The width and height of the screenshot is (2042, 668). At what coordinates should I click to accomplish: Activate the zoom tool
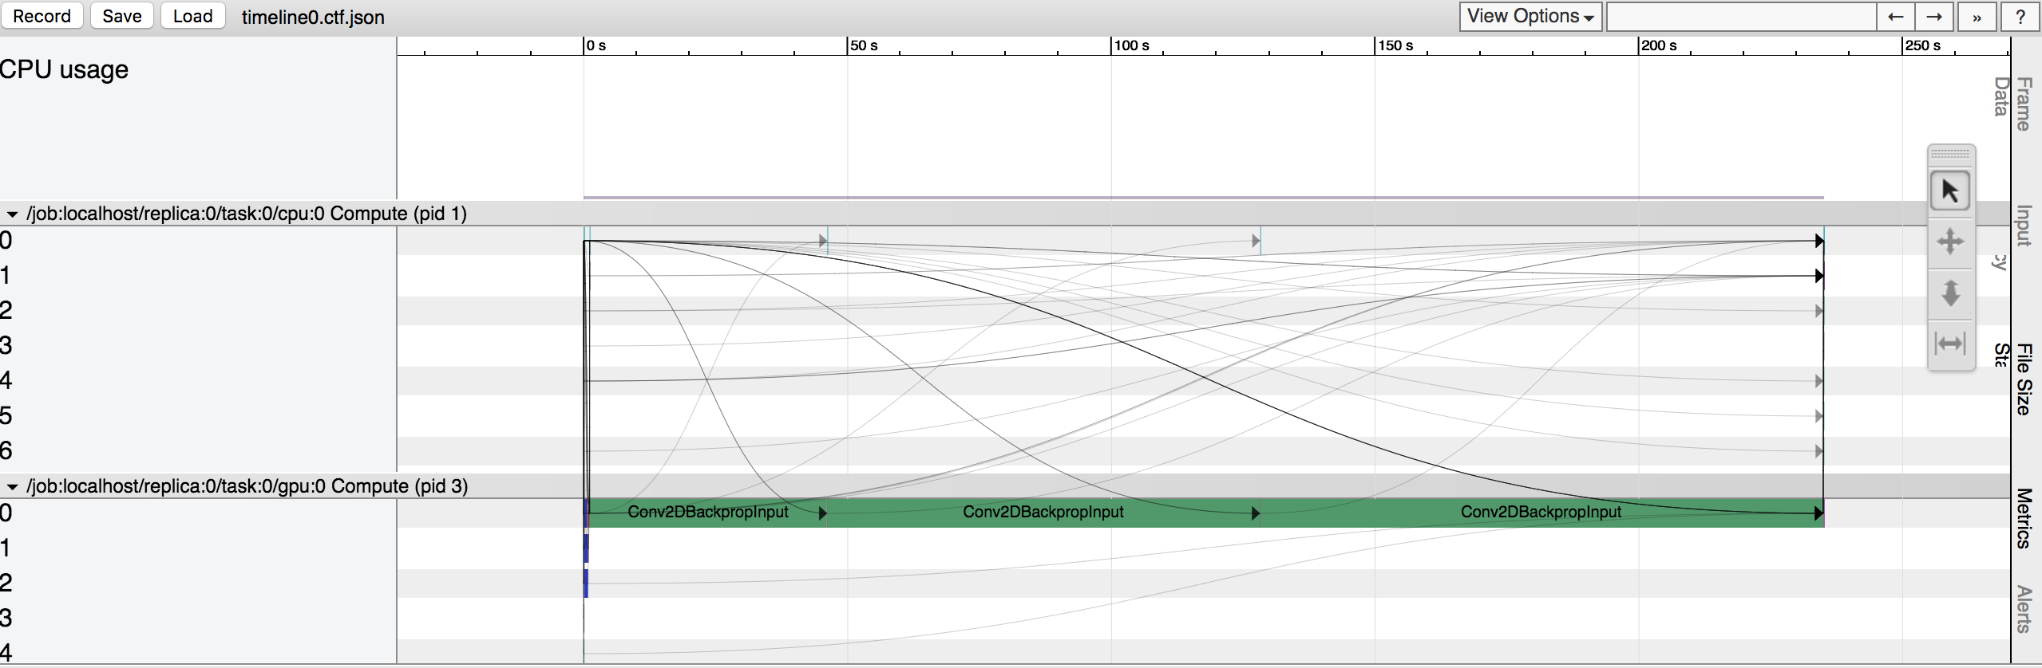click(x=1949, y=293)
